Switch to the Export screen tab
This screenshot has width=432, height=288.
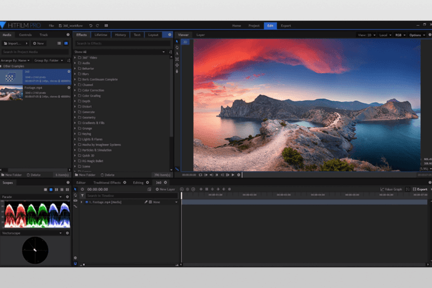tap(286, 26)
